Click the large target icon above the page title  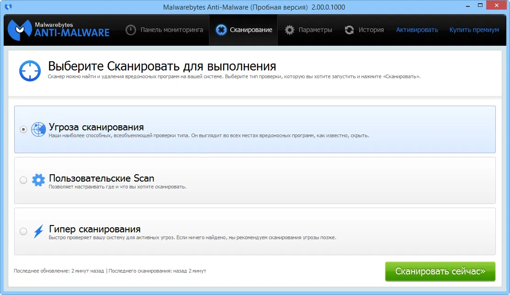(x=30, y=72)
